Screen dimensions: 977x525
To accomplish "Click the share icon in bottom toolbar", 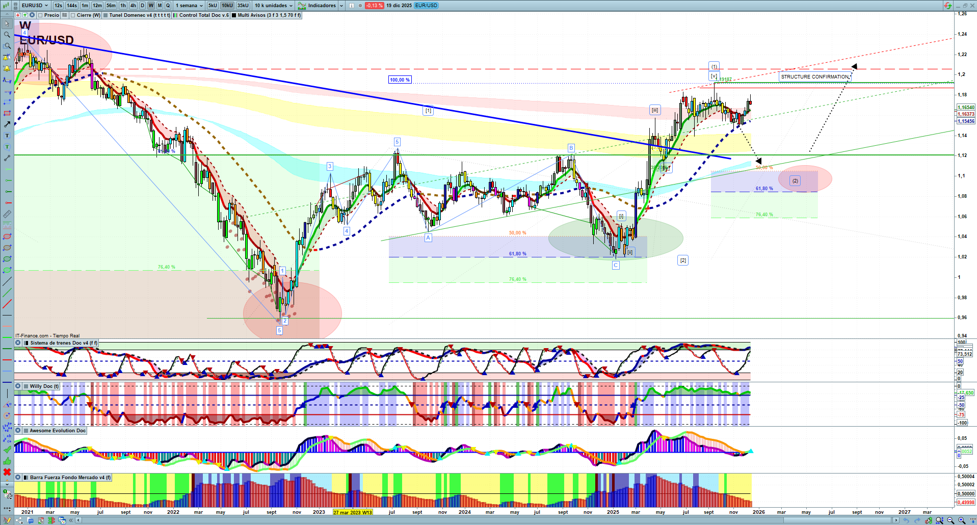I will click(x=19, y=520).
